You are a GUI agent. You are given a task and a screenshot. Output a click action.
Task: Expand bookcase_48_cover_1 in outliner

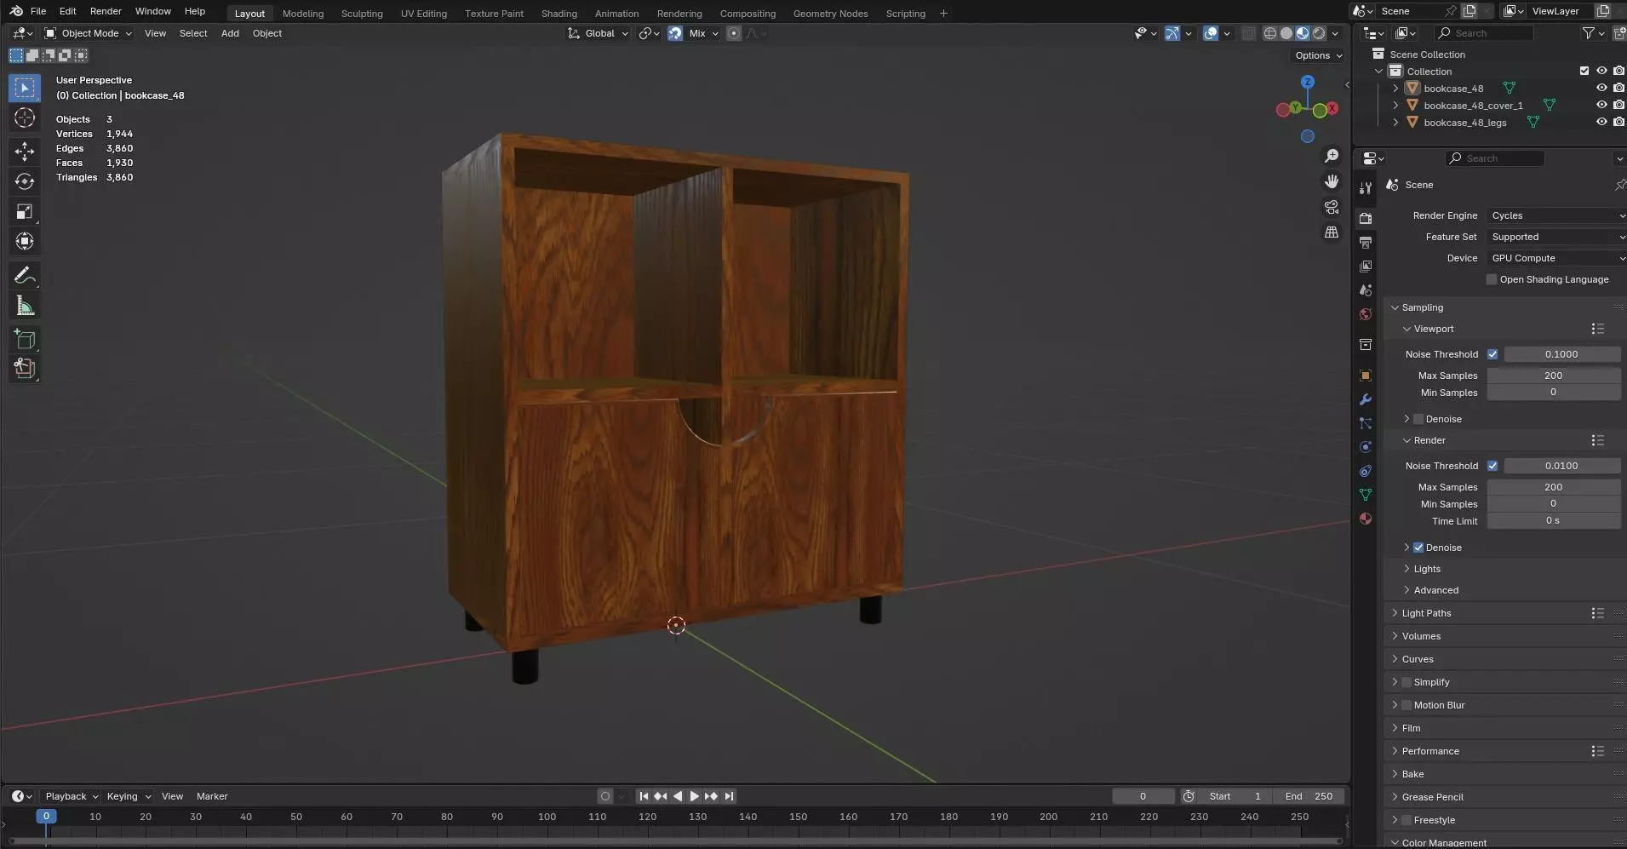[1395, 105]
